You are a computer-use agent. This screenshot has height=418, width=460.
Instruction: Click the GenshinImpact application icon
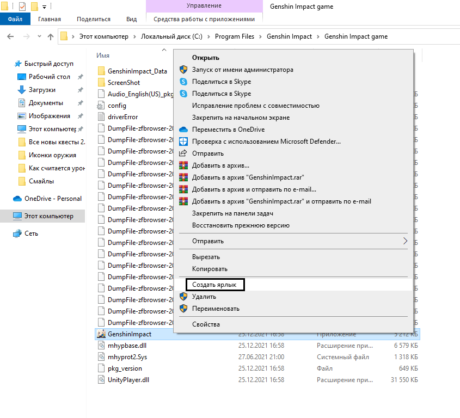101,334
